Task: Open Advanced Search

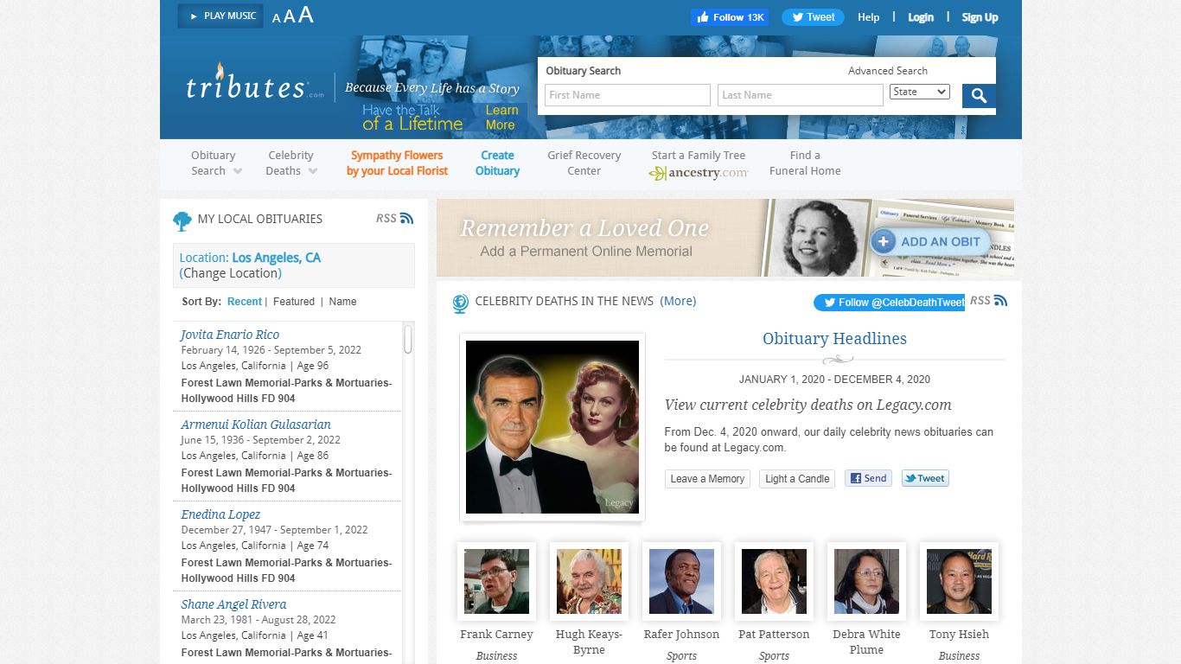Action: (888, 71)
